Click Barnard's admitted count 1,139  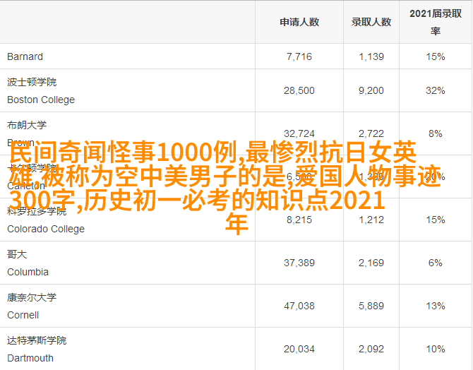[371, 56]
